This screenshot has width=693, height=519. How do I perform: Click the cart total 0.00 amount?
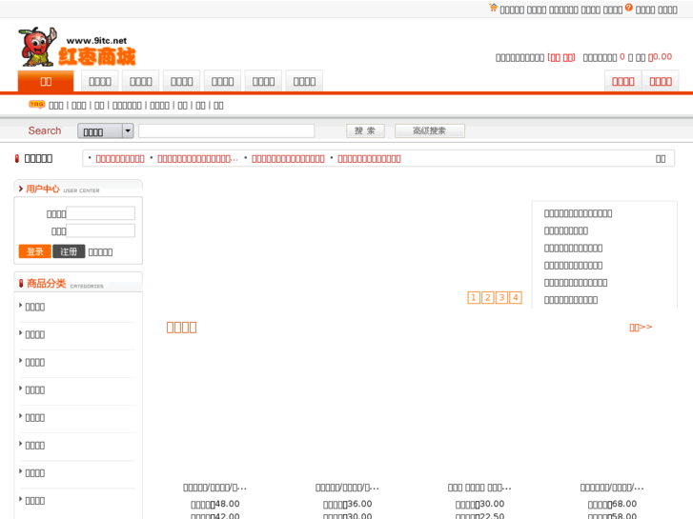pyautogui.click(x=662, y=57)
